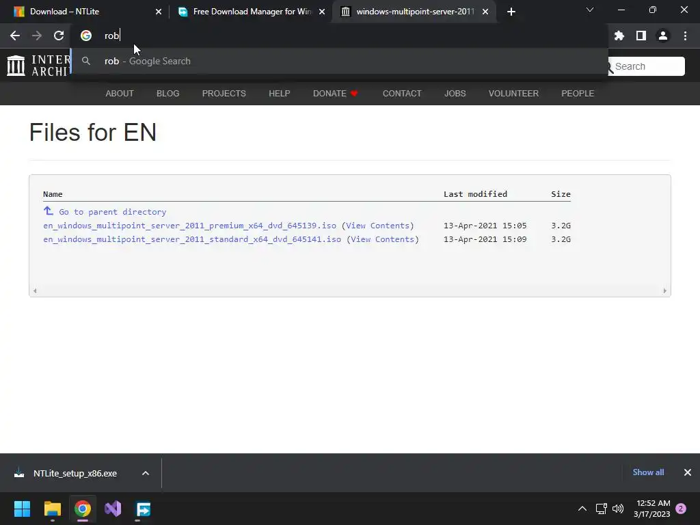
Task: Open the Windows Start menu
Action: click(22, 509)
